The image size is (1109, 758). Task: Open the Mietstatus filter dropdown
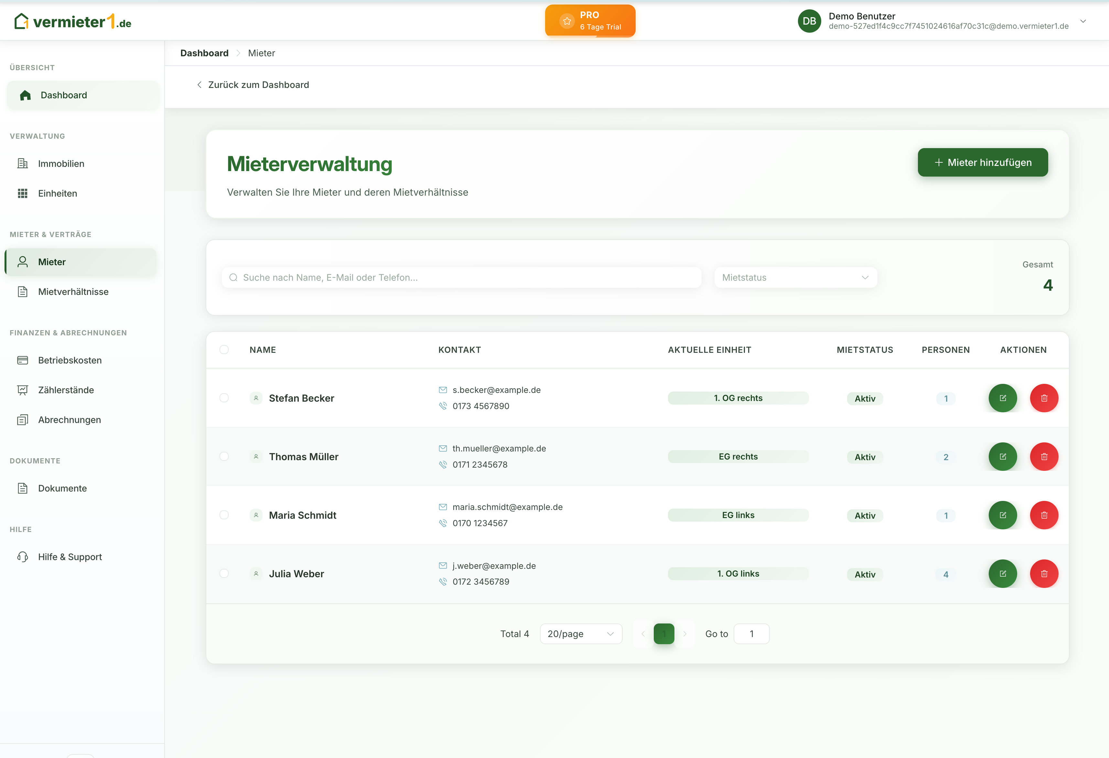795,277
